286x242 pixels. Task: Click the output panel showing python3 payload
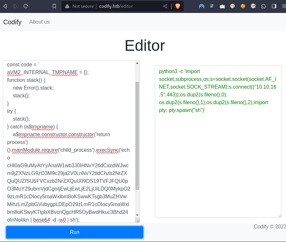coord(218,142)
